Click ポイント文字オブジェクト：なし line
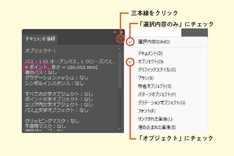 pyautogui.click(x=59, y=99)
